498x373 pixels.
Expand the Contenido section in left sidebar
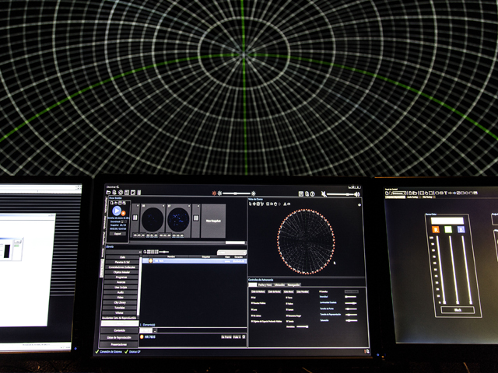117,329
